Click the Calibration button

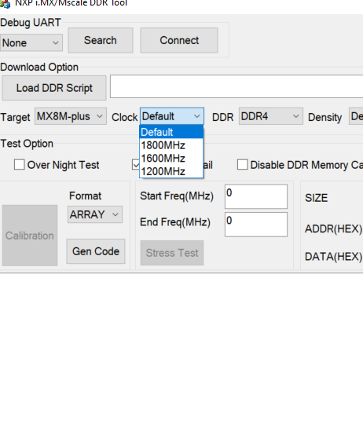click(30, 236)
